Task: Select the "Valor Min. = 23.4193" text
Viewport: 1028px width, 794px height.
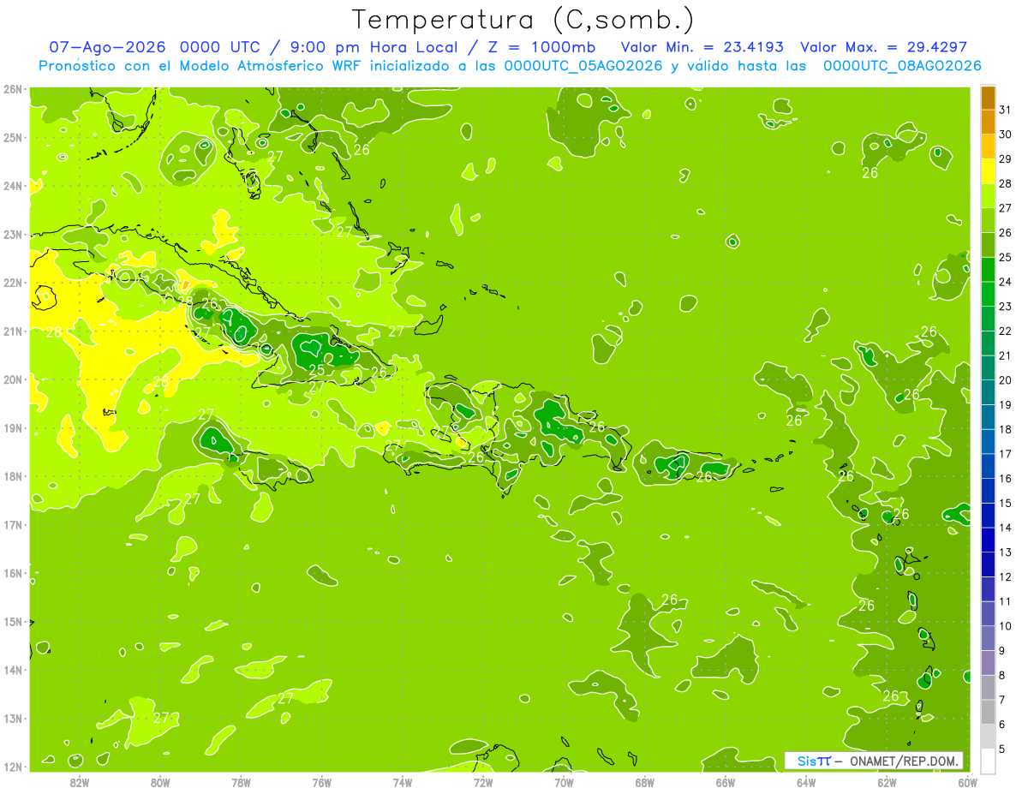Action: pos(702,47)
